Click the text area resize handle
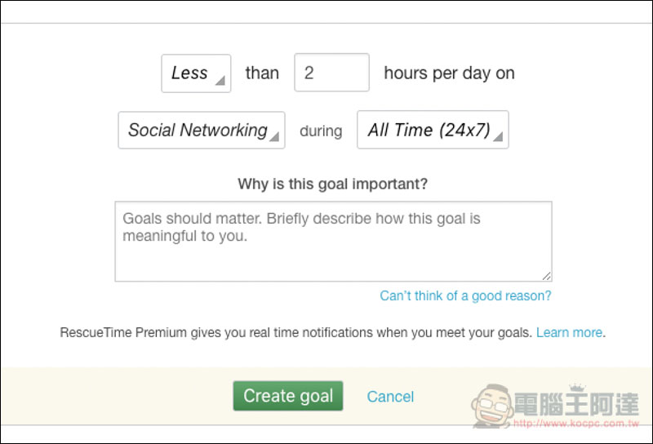653x444 pixels. [x=547, y=276]
